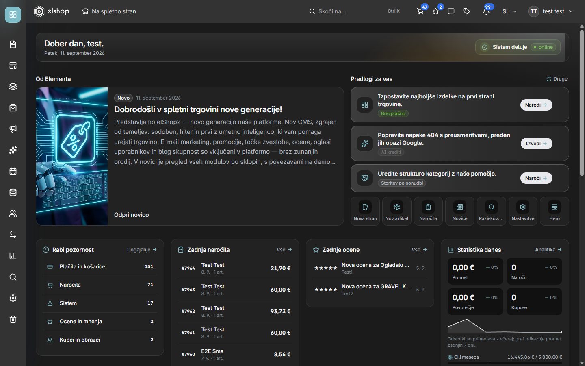The width and height of the screenshot is (585, 366).
Task: Click the Odpri novico link
Action: pyautogui.click(x=132, y=215)
